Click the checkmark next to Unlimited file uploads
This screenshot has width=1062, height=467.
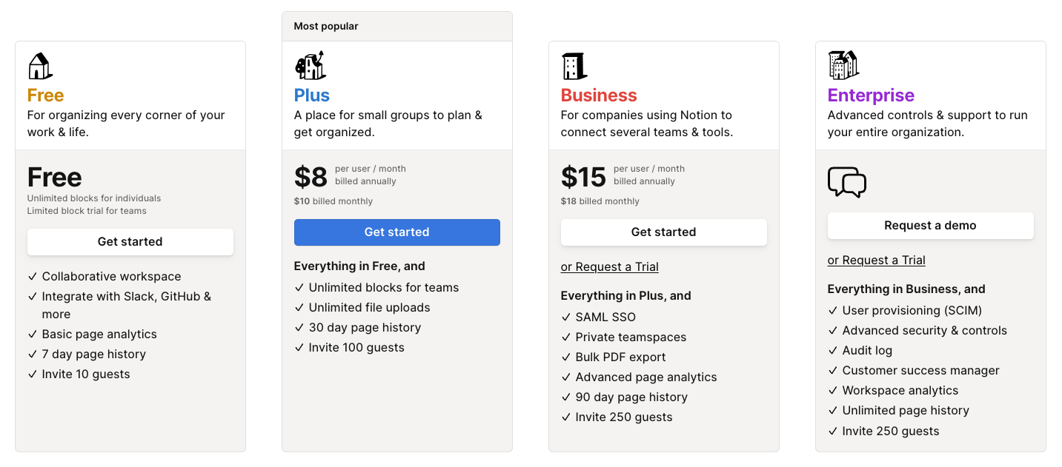click(x=299, y=307)
